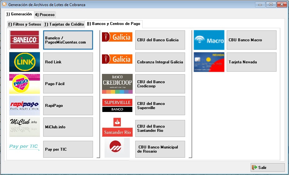Choose the Pay per TIC button
289x175 pixels.
coord(68,149)
